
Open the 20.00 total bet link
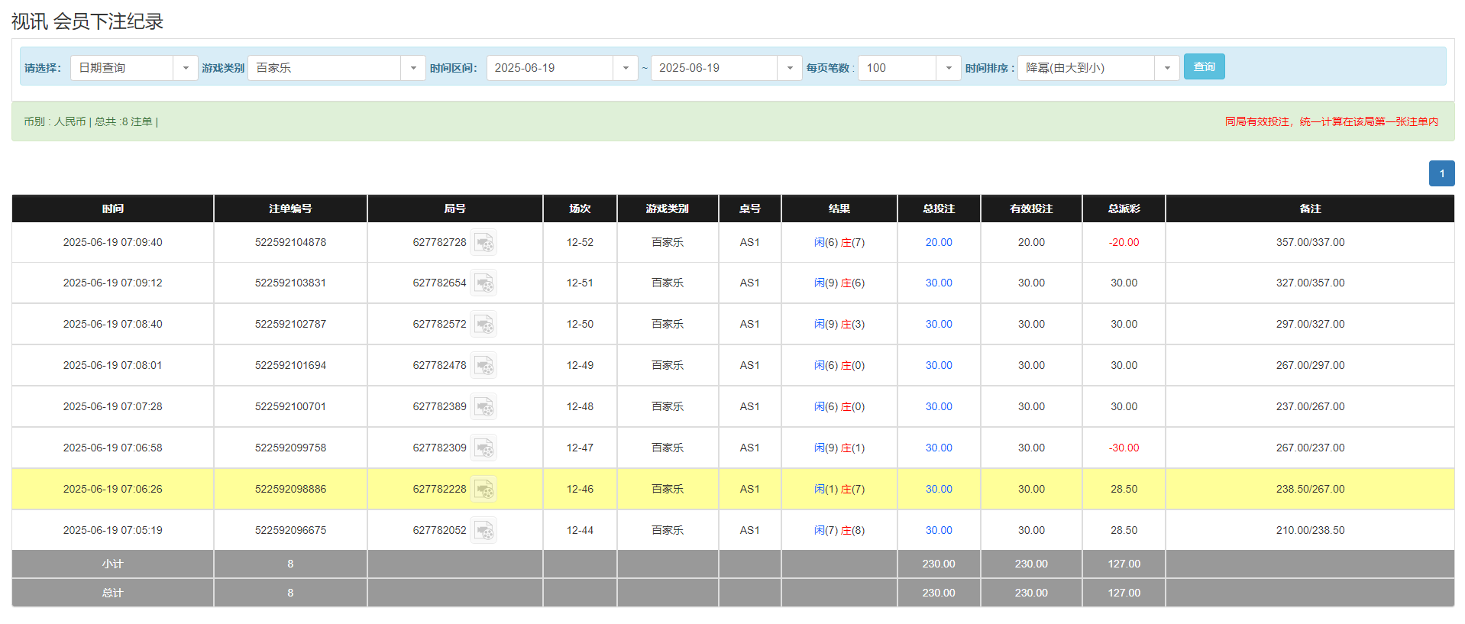click(x=939, y=242)
